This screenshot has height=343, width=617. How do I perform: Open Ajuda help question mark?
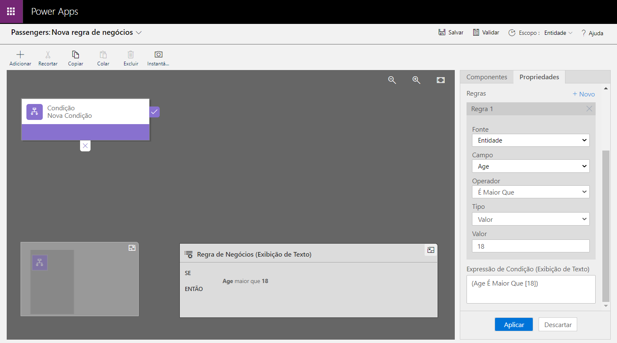(x=583, y=33)
